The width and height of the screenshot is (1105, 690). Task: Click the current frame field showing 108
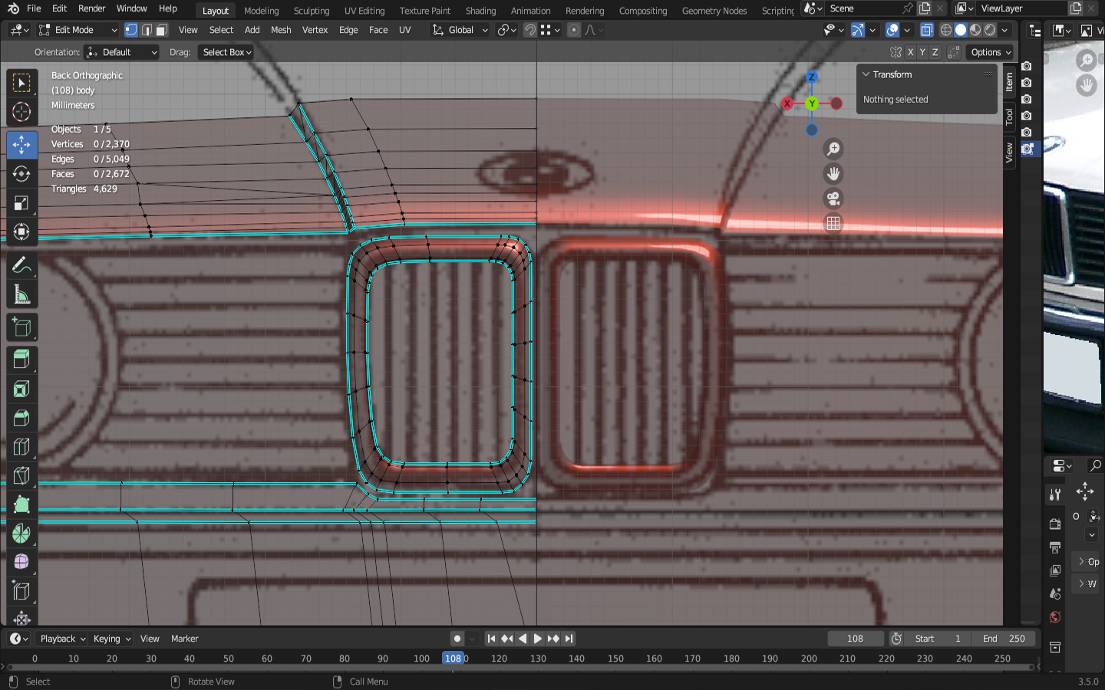[856, 639]
